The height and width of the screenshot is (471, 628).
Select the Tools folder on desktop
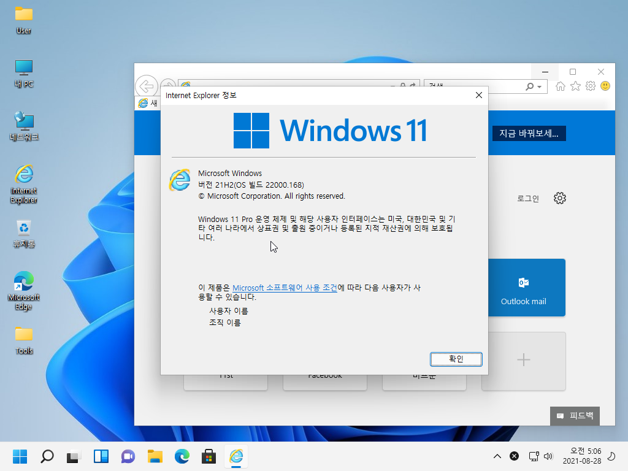(x=24, y=340)
